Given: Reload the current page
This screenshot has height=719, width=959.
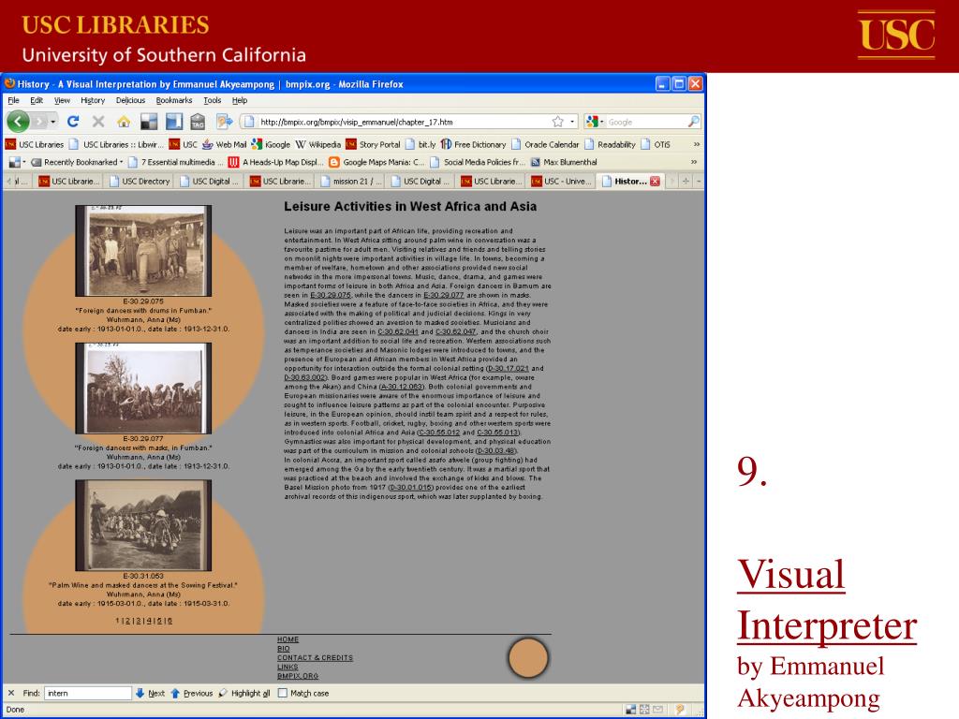Looking at the screenshot, I should click(73, 122).
